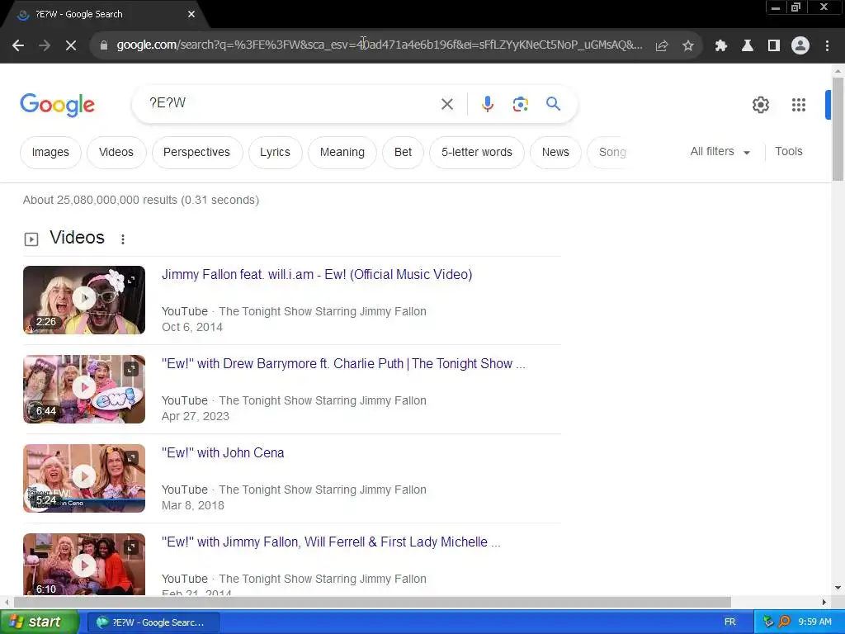Open the Google apps grid
845x634 pixels.
[x=799, y=105]
